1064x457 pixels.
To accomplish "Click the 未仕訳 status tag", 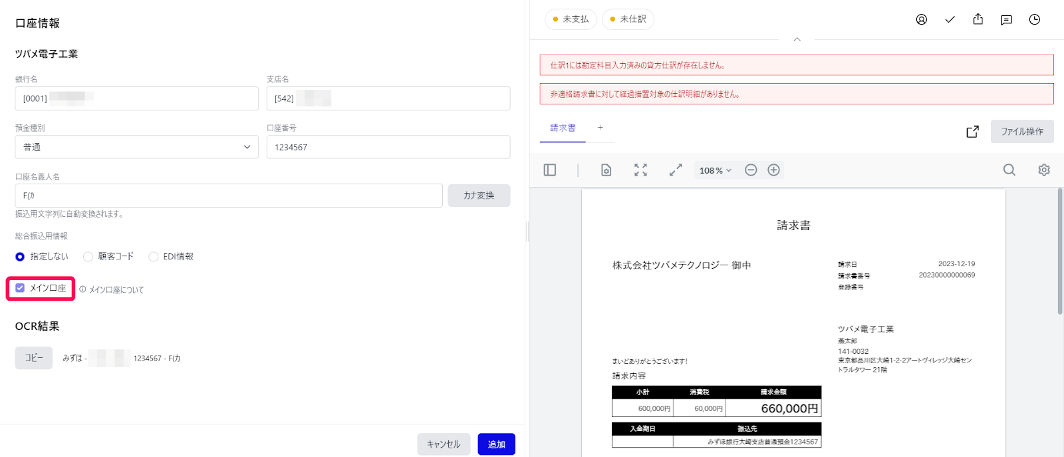I will 628,19.
